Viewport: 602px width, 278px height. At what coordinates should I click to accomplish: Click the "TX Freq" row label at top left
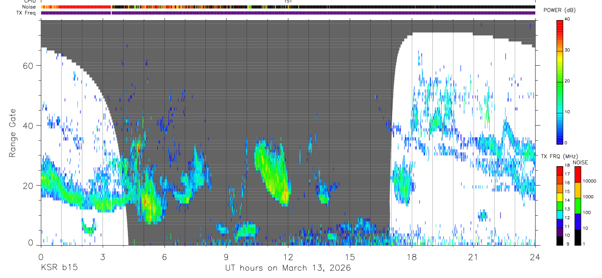click(x=26, y=13)
